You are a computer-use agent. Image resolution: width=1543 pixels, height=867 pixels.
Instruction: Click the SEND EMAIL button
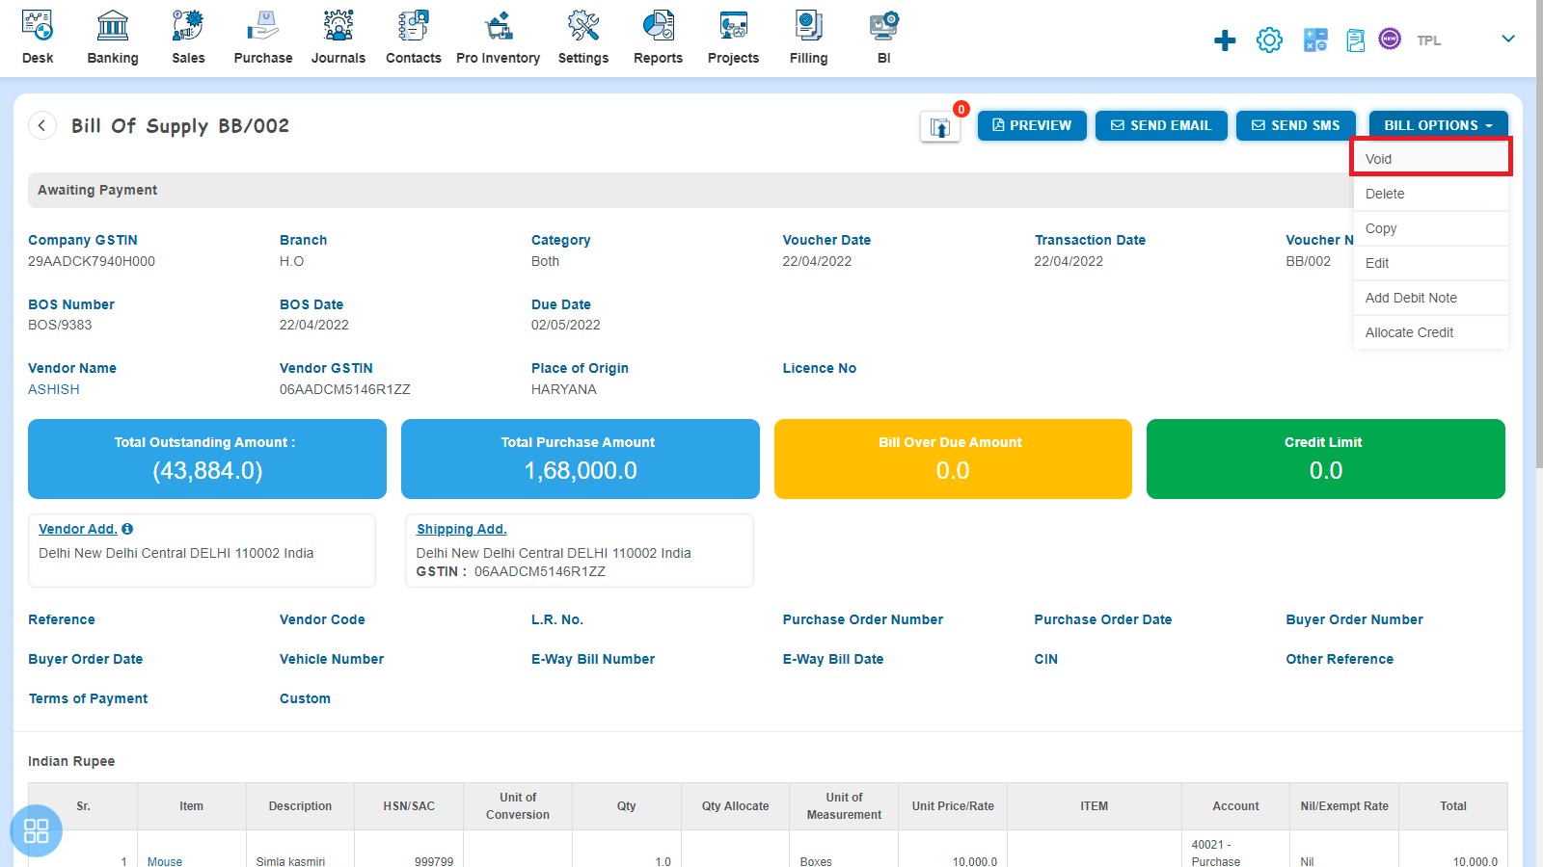pyautogui.click(x=1161, y=125)
